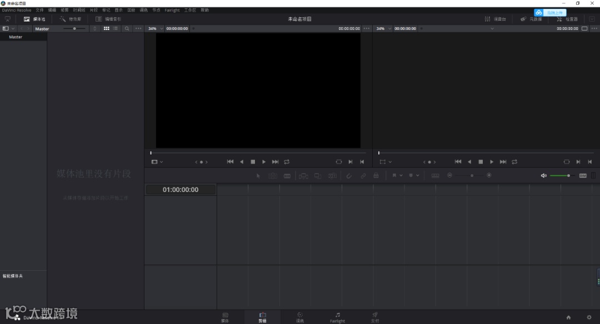Click source viewer match frame icon

pyautogui.click(x=339, y=162)
